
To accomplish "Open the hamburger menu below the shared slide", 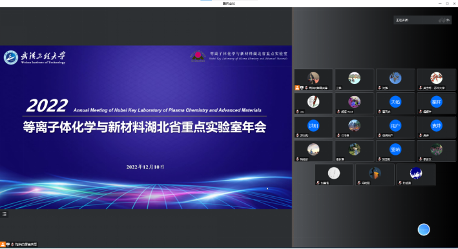I will point(5,214).
